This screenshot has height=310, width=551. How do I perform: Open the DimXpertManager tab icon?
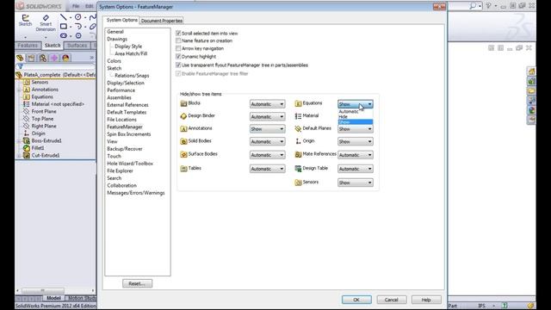[54, 58]
